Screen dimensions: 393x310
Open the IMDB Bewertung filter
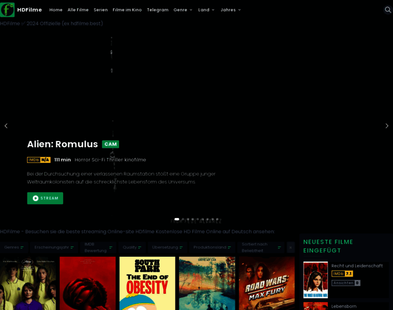[x=98, y=247]
